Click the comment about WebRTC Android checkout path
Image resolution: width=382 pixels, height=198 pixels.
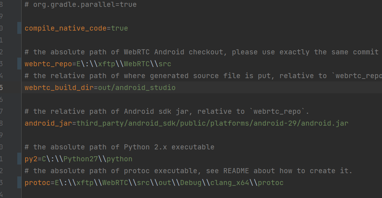202,52
